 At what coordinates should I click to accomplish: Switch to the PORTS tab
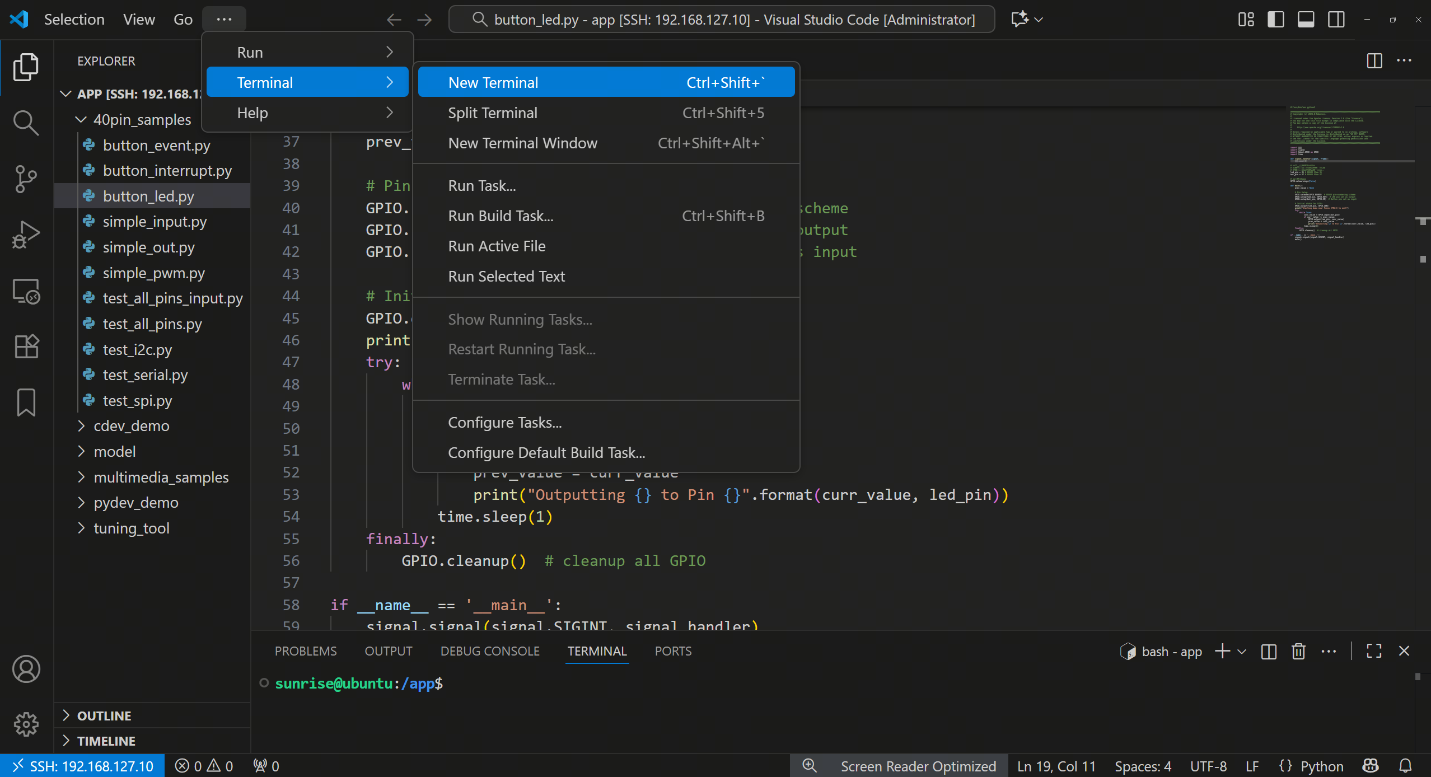[673, 651]
